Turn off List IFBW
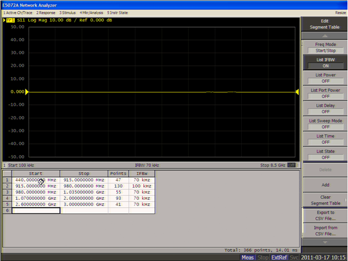This screenshot has height=261, width=348. pyautogui.click(x=325, y=63)
